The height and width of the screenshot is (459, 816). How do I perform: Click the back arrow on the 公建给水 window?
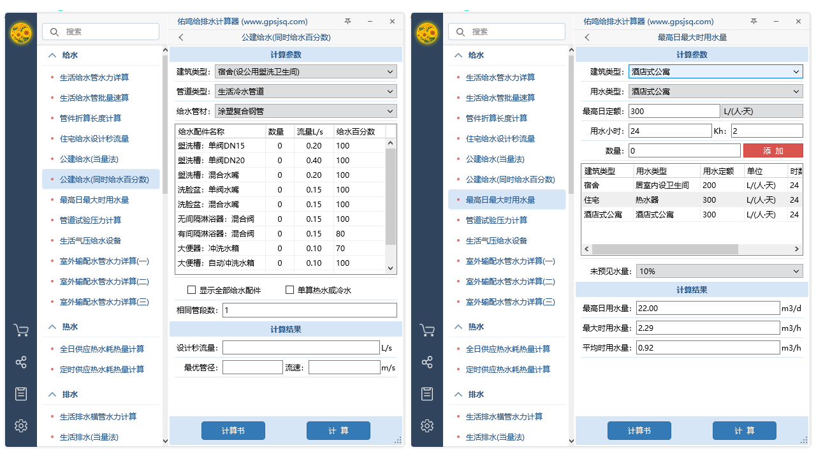(180, 38)
